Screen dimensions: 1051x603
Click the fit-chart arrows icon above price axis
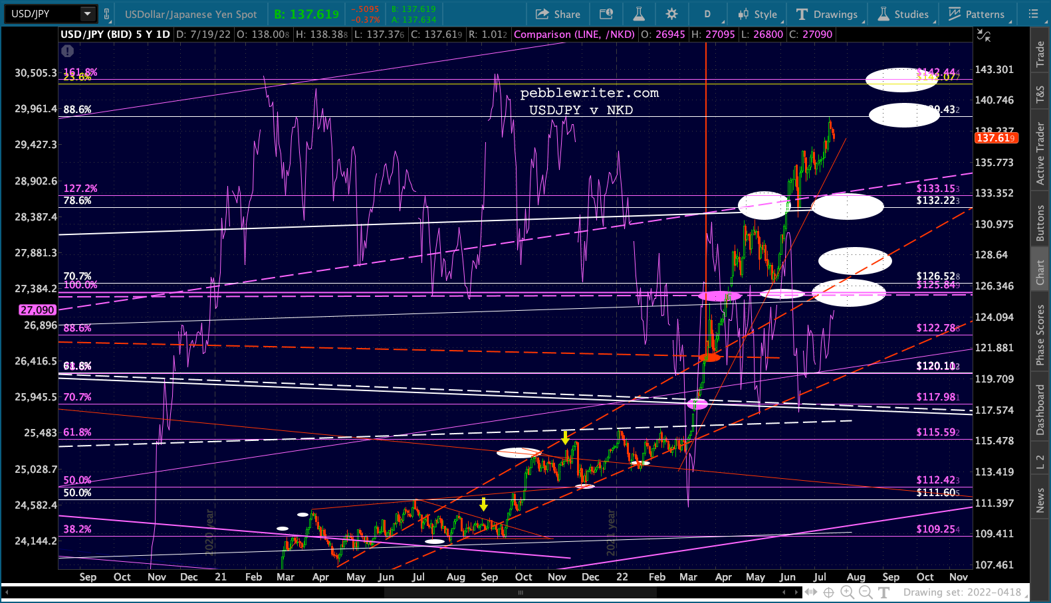(x=983, y=35)
